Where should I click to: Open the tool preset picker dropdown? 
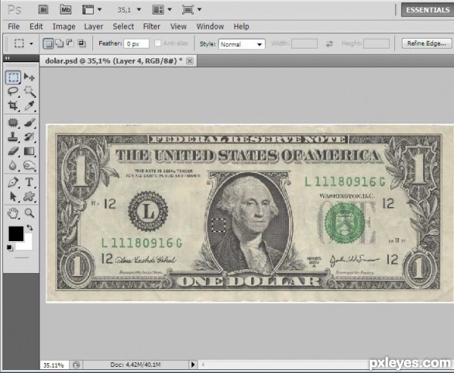coord(31,44)
